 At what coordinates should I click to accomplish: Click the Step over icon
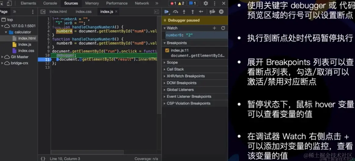tap(175, 12)
